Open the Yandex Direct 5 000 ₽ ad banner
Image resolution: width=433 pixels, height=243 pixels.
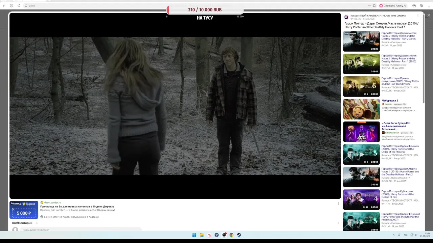[24, 210]
